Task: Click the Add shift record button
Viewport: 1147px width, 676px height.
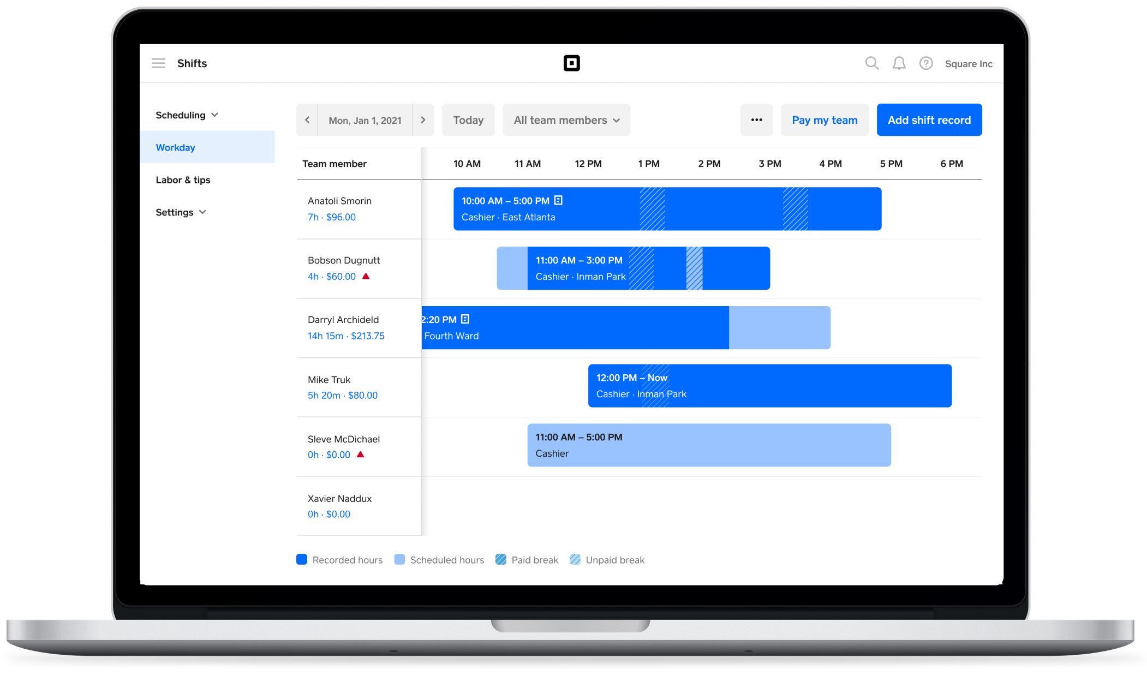Action: point(929,119)
